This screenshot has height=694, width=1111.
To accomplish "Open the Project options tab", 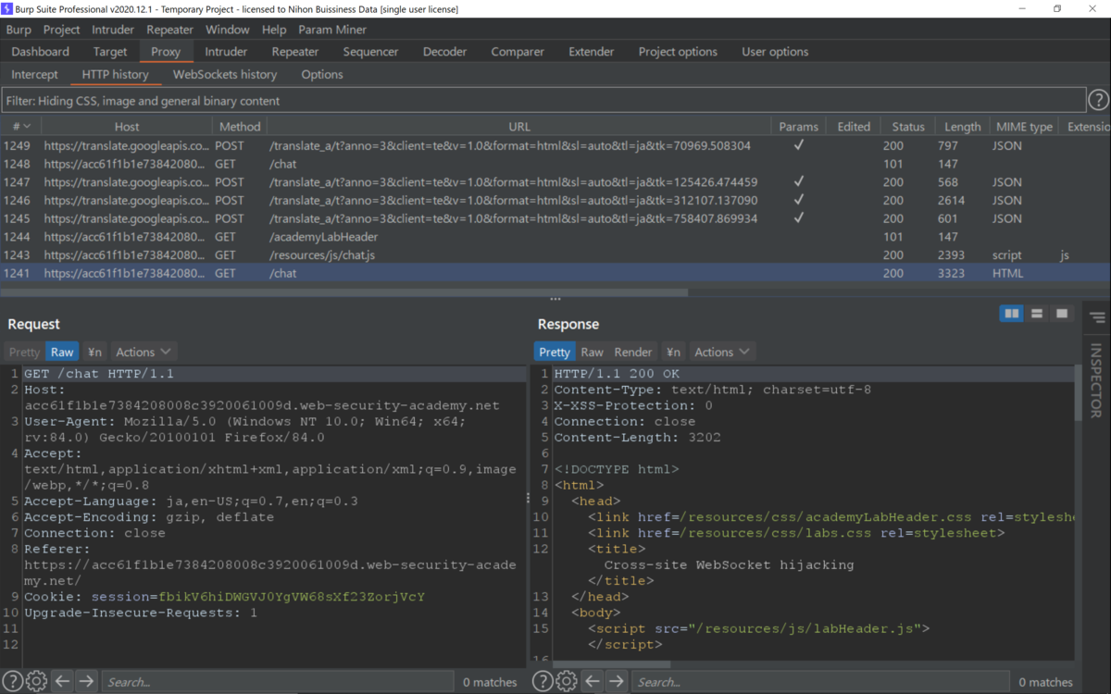I will [x=678, y=52].
